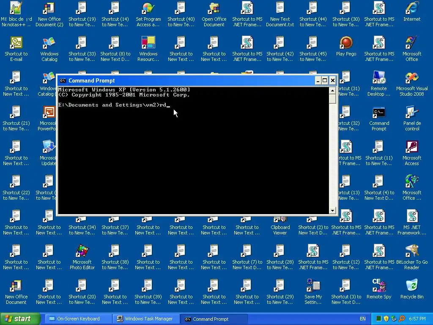Select Shortcut (12) to New Text icon
This screenshot has width=433, height=325.
(x=346, y=257)
